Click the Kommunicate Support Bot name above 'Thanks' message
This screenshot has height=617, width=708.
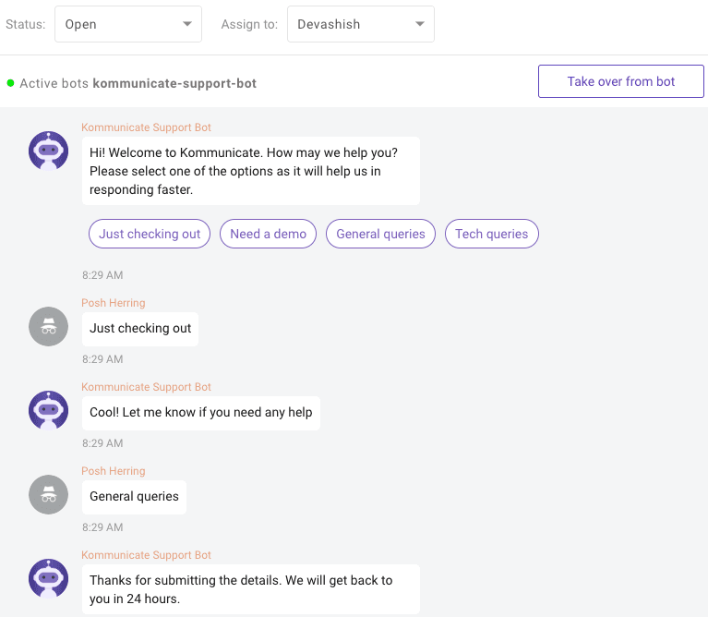point(146,555)
